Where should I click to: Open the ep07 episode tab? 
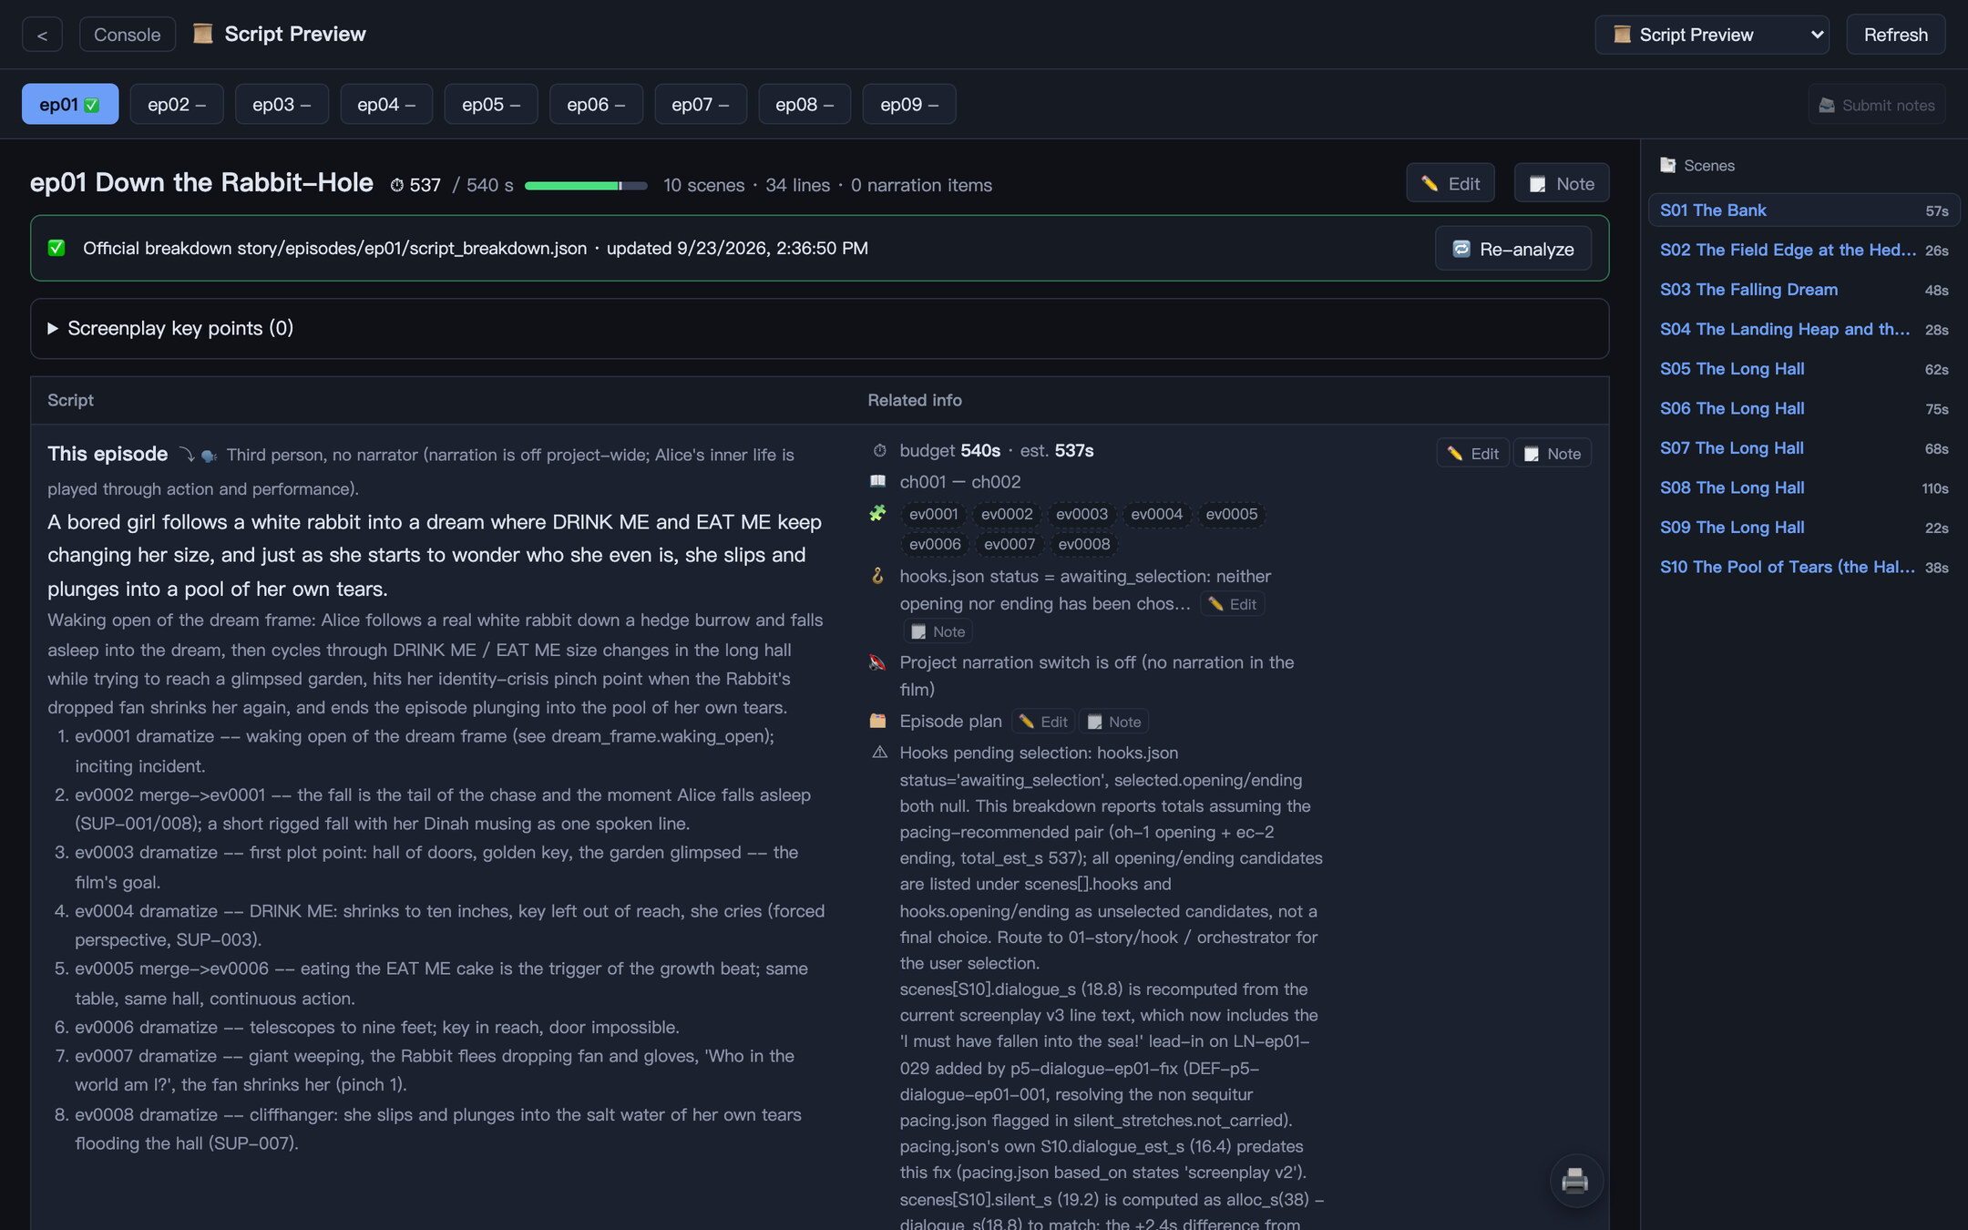701,104
